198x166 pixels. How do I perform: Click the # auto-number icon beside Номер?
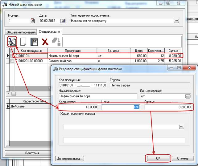(33, 21)
